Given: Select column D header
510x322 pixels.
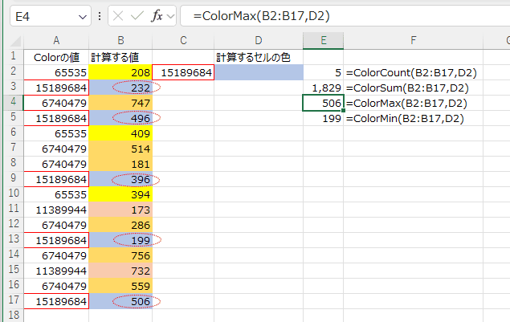Looking at the screenshot, I should point(259,41).
